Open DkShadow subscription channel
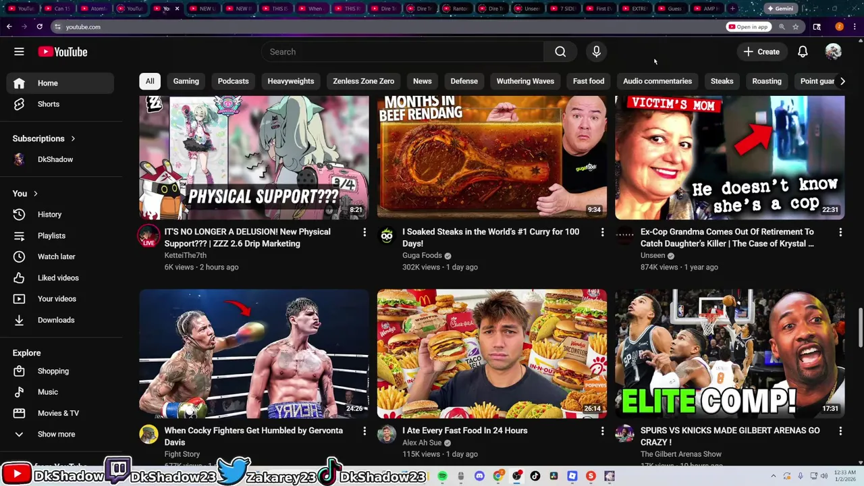 point(61,159)
